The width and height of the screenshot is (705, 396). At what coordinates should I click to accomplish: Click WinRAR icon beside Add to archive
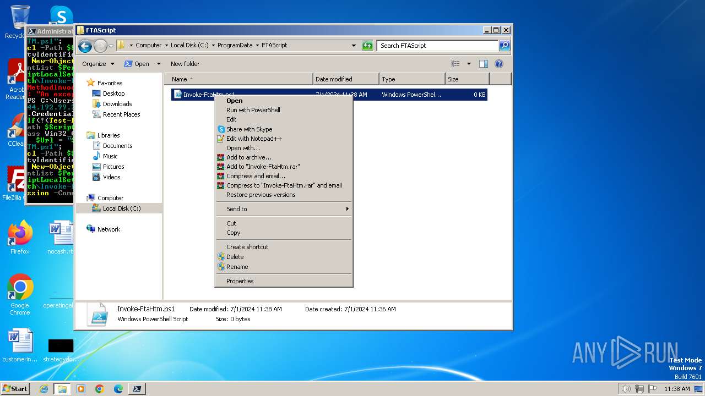[221, 157]
